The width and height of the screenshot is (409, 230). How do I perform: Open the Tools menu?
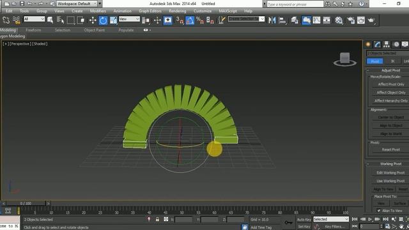[24, 11]
